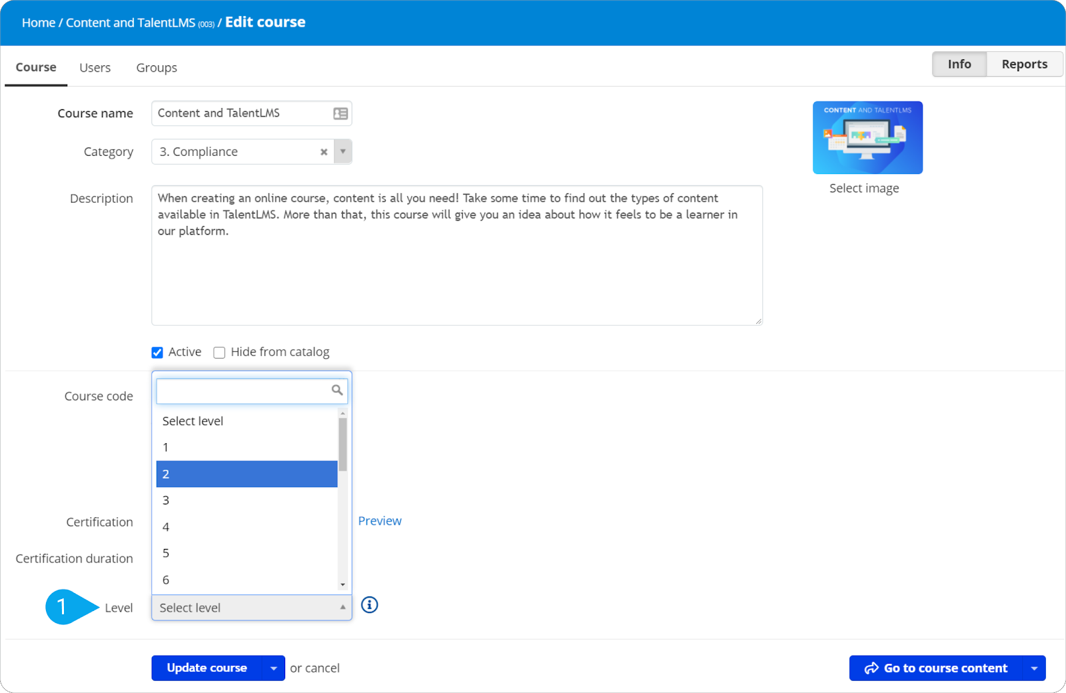
Task: Select the Info view button
Action: tap(959, 64)
